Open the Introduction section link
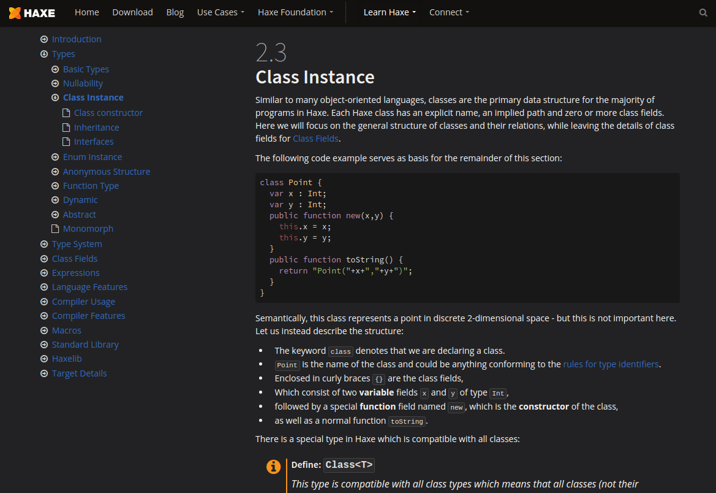Image resolution: width=716 pixels, height=493 pixels. click(x=77, y=39)
